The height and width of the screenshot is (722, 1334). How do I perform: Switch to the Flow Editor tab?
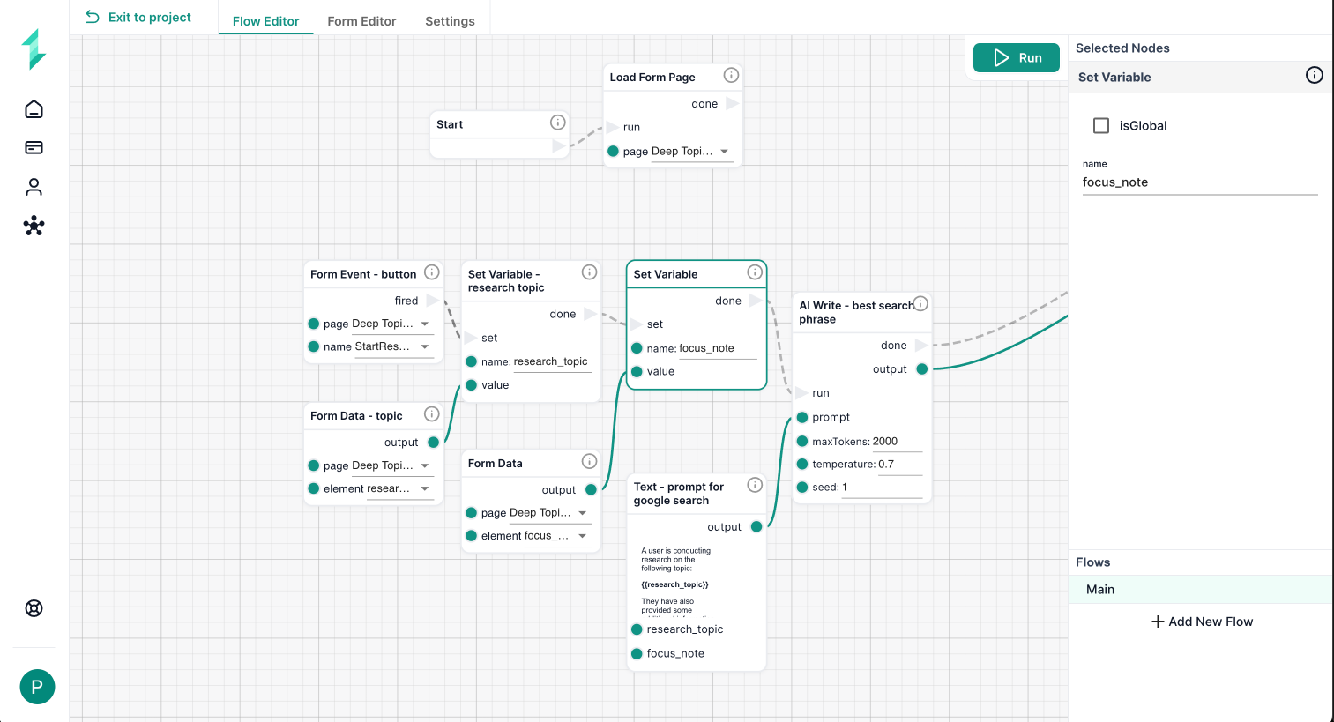pyautogui.click(x=266, y=21)
